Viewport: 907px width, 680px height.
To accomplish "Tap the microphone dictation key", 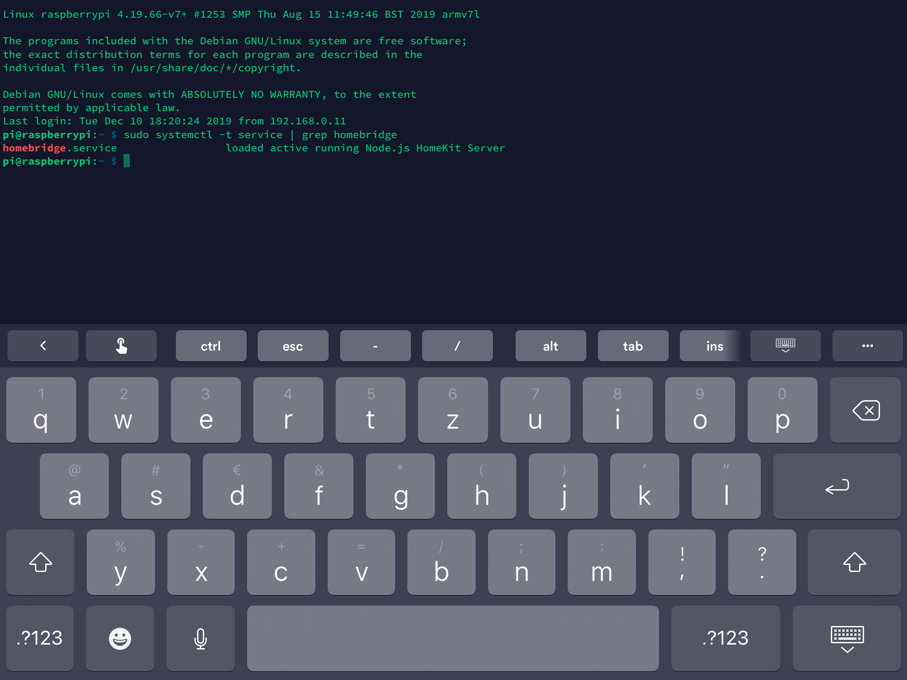I will [200, 638].
